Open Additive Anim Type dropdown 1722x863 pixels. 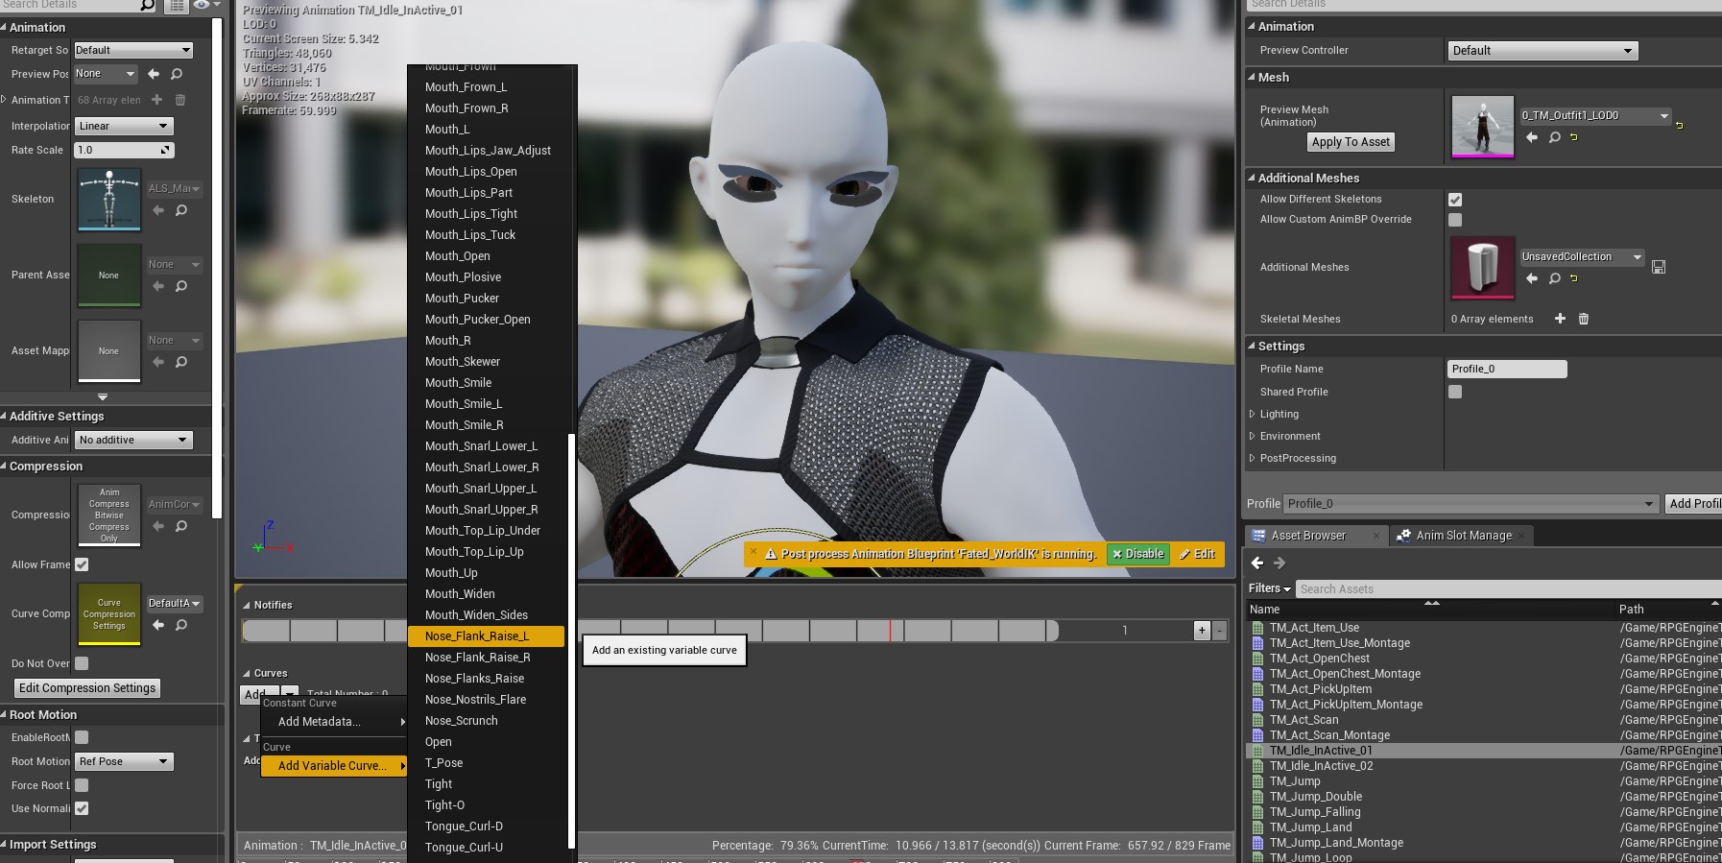point(133,440)
